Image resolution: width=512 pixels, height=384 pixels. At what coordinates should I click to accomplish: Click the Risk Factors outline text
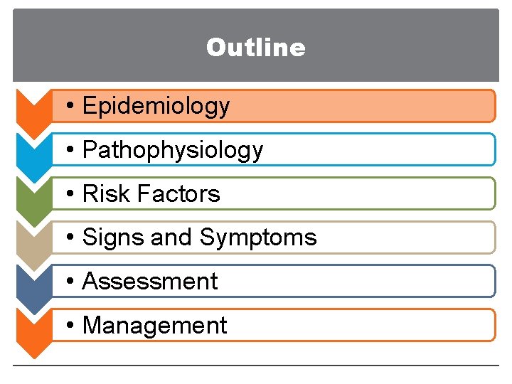click(151, 194)
